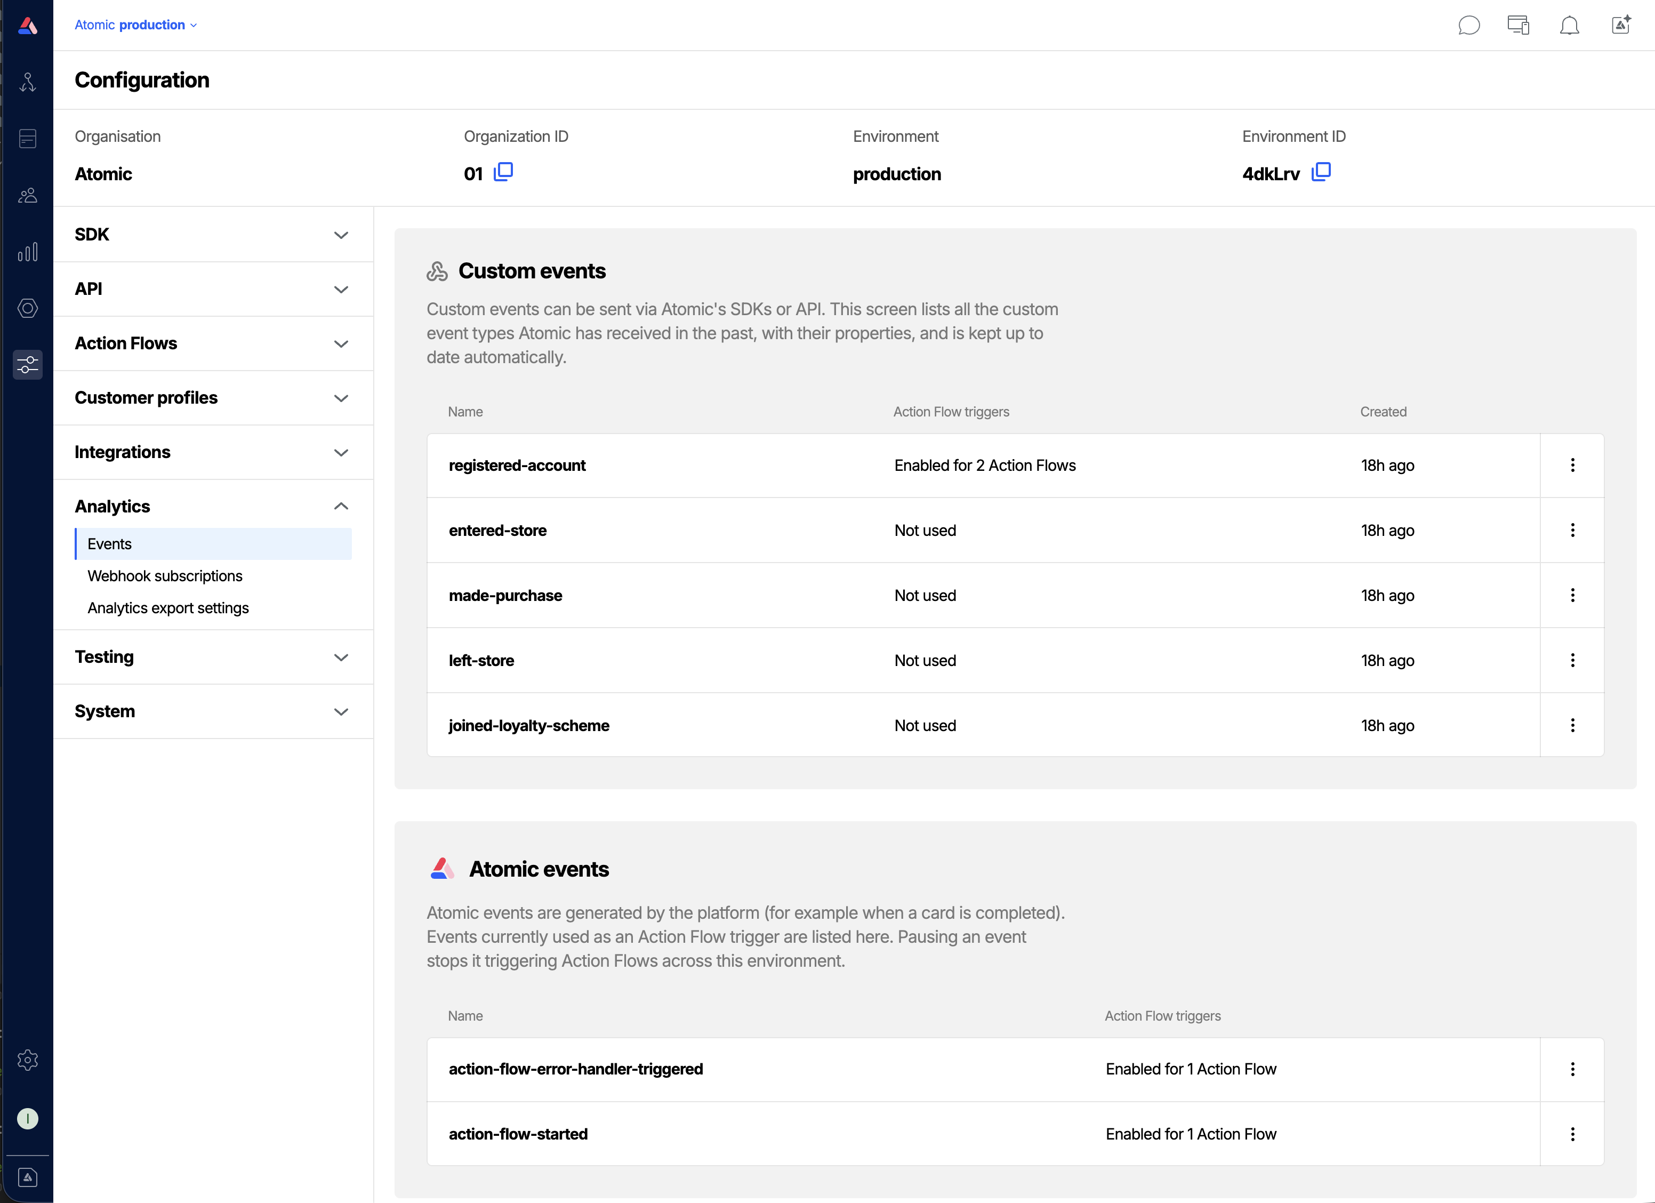The image size is (1655, 1203).
Task: Expand the System section
Action: click(213, 711)
